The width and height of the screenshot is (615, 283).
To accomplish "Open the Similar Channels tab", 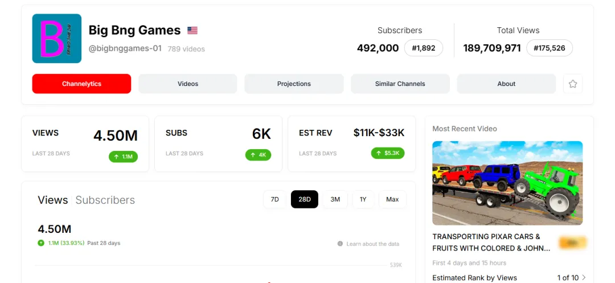I will (x=400, y=84).
